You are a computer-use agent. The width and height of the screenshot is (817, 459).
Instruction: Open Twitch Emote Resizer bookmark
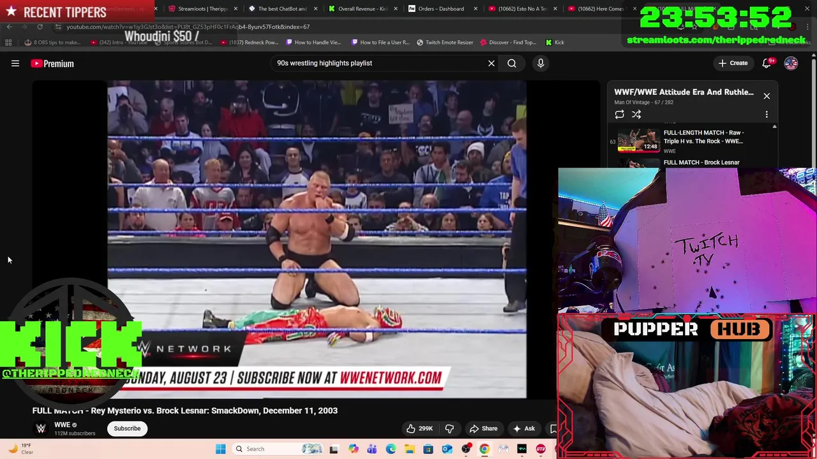[x=445, y=43]
